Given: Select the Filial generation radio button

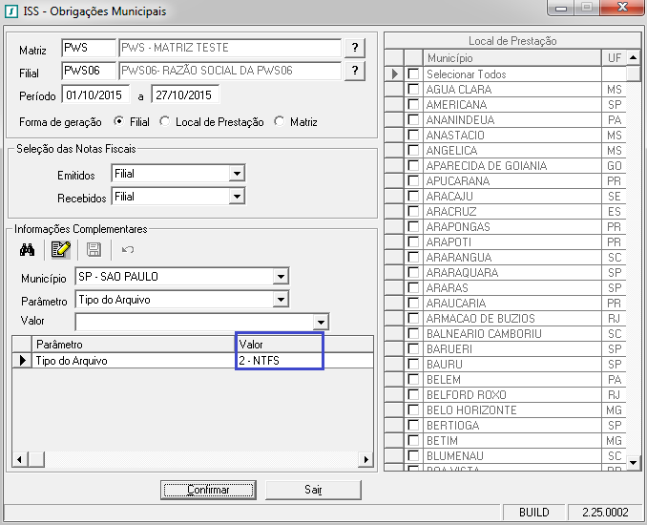Looking at the screenshot, I should (119, 121).
